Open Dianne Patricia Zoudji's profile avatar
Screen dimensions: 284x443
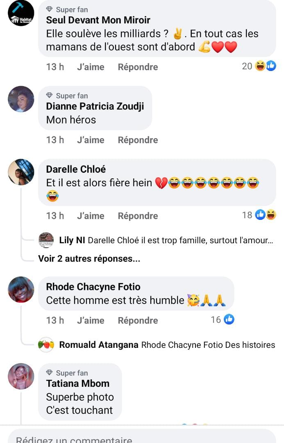tap(21, 99)
